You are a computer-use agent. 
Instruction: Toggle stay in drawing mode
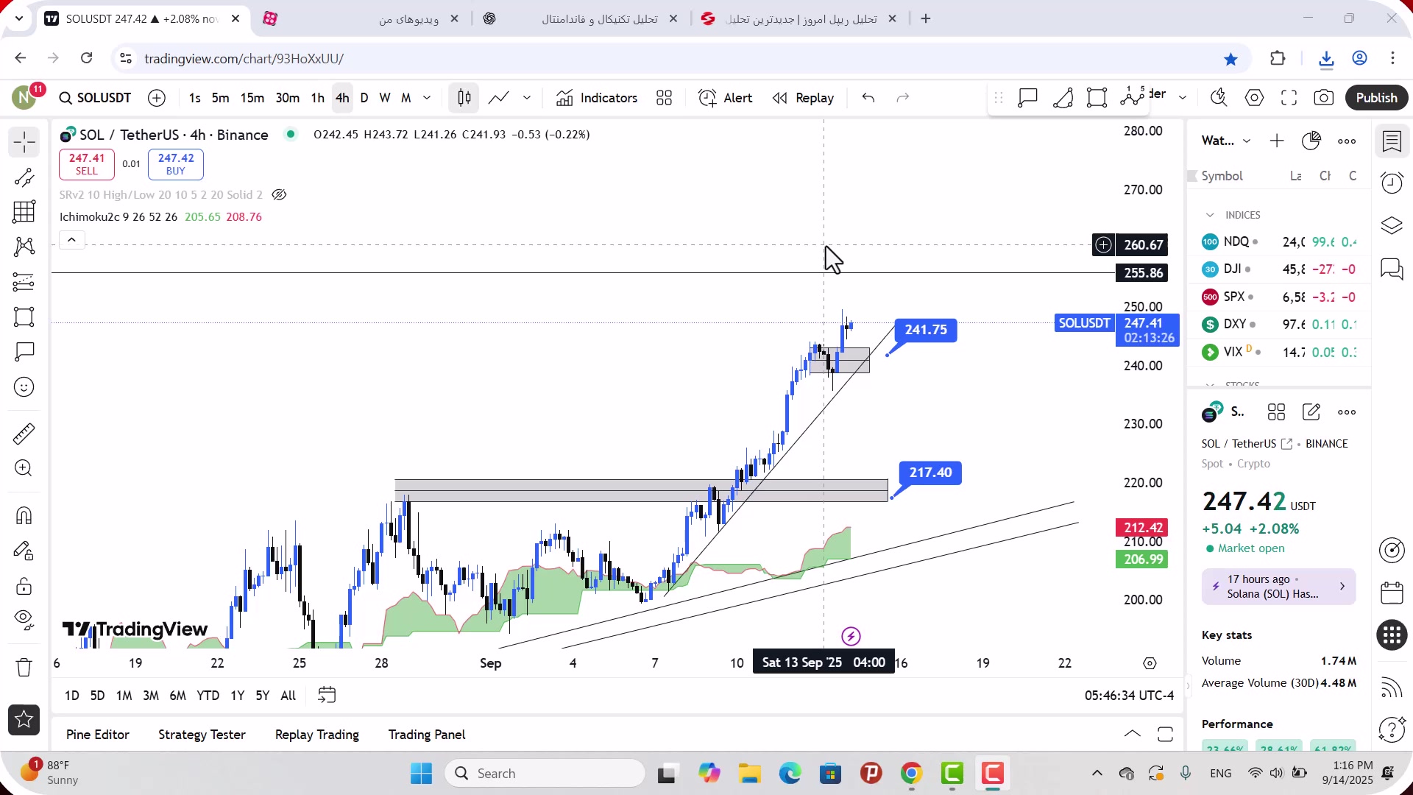pyautogui.click(x=24, y=551)
